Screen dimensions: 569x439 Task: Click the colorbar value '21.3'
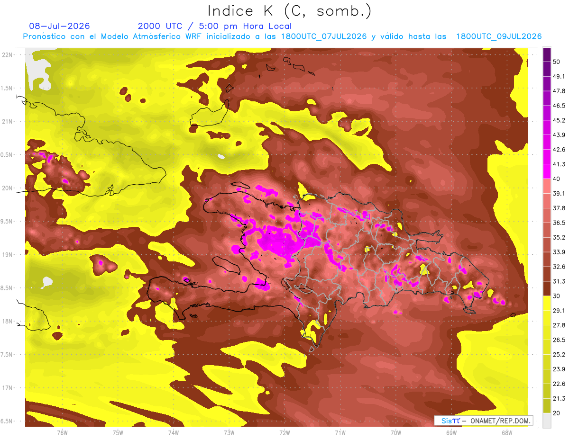[x=559, y=398]
